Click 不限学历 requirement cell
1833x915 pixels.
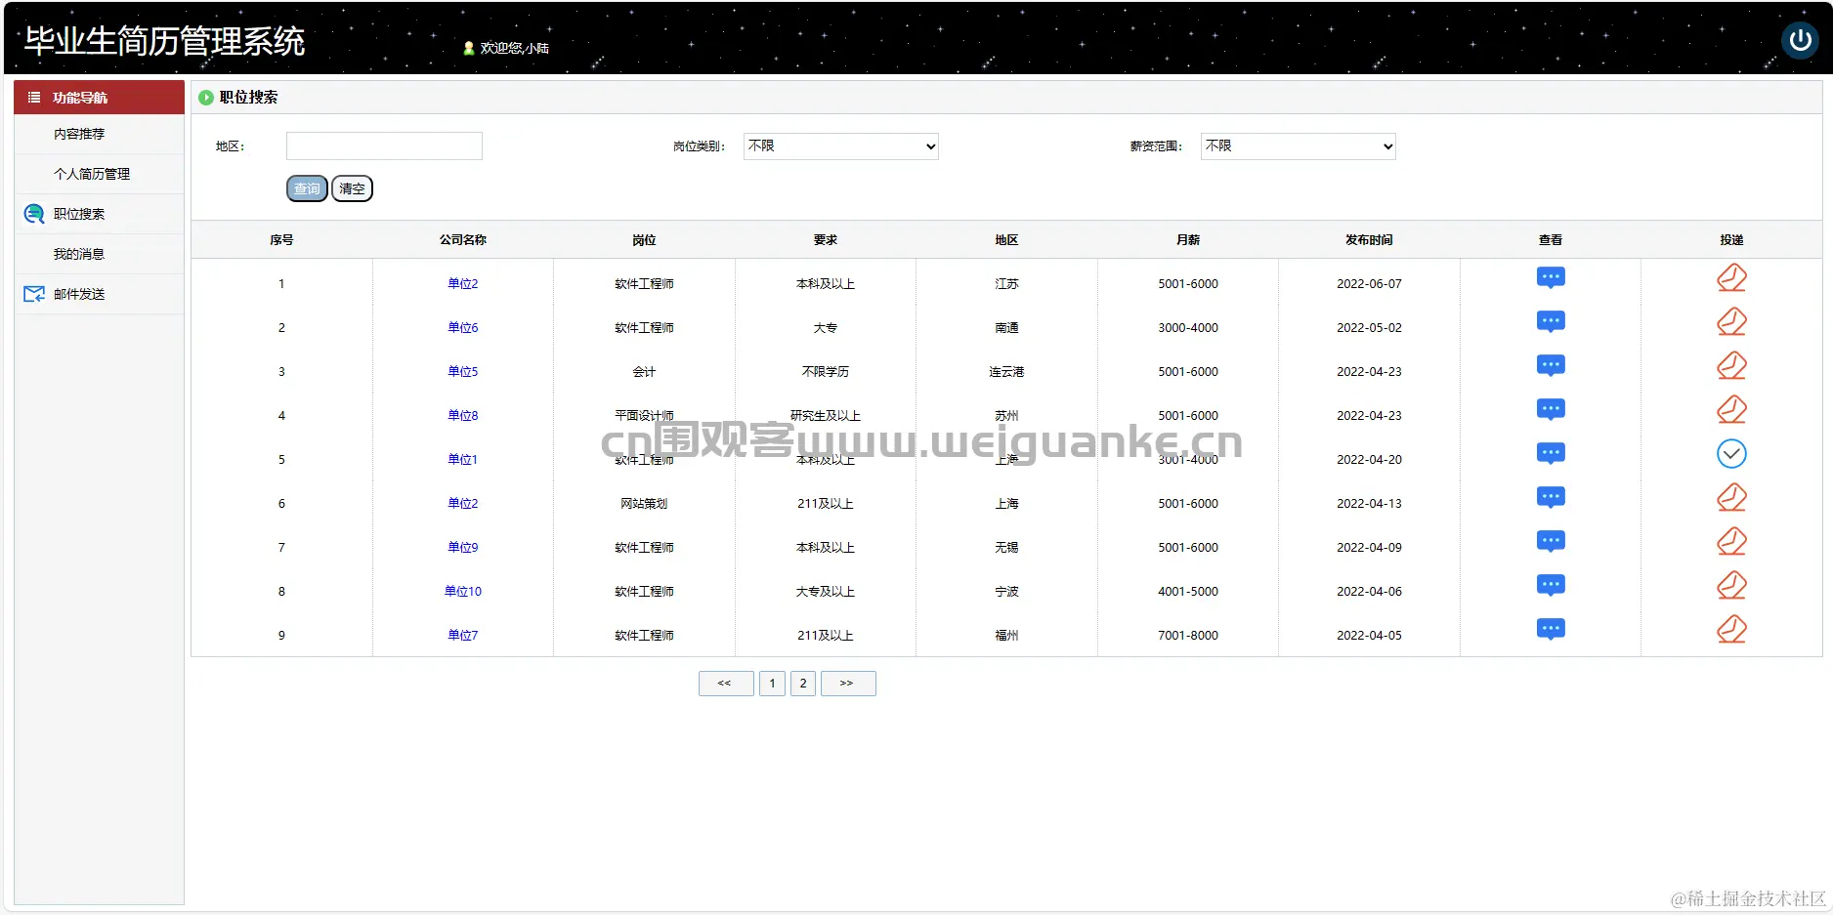click(x=826, y=372)
